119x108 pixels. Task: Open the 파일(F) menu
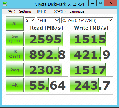[x=10, y=11]
